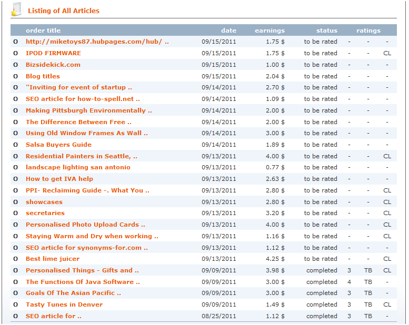Open Making Pittsburgh Environmentally article

click(88, 110)
